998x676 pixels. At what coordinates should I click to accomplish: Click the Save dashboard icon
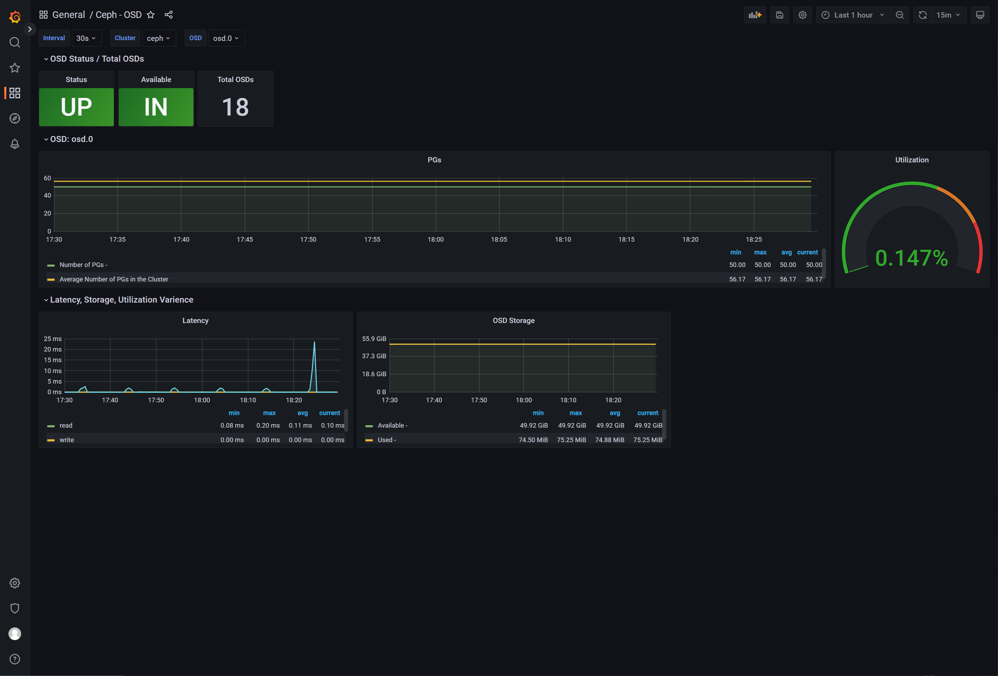(x=780, y=15)
